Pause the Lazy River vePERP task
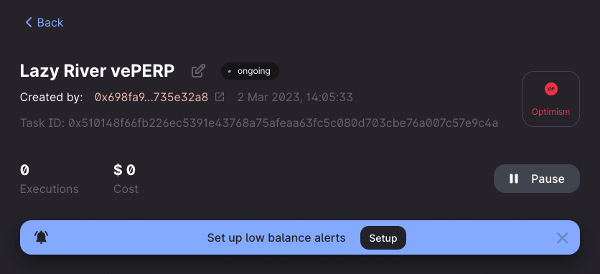Screen dimensions: 600x274 tap(536, 179)
